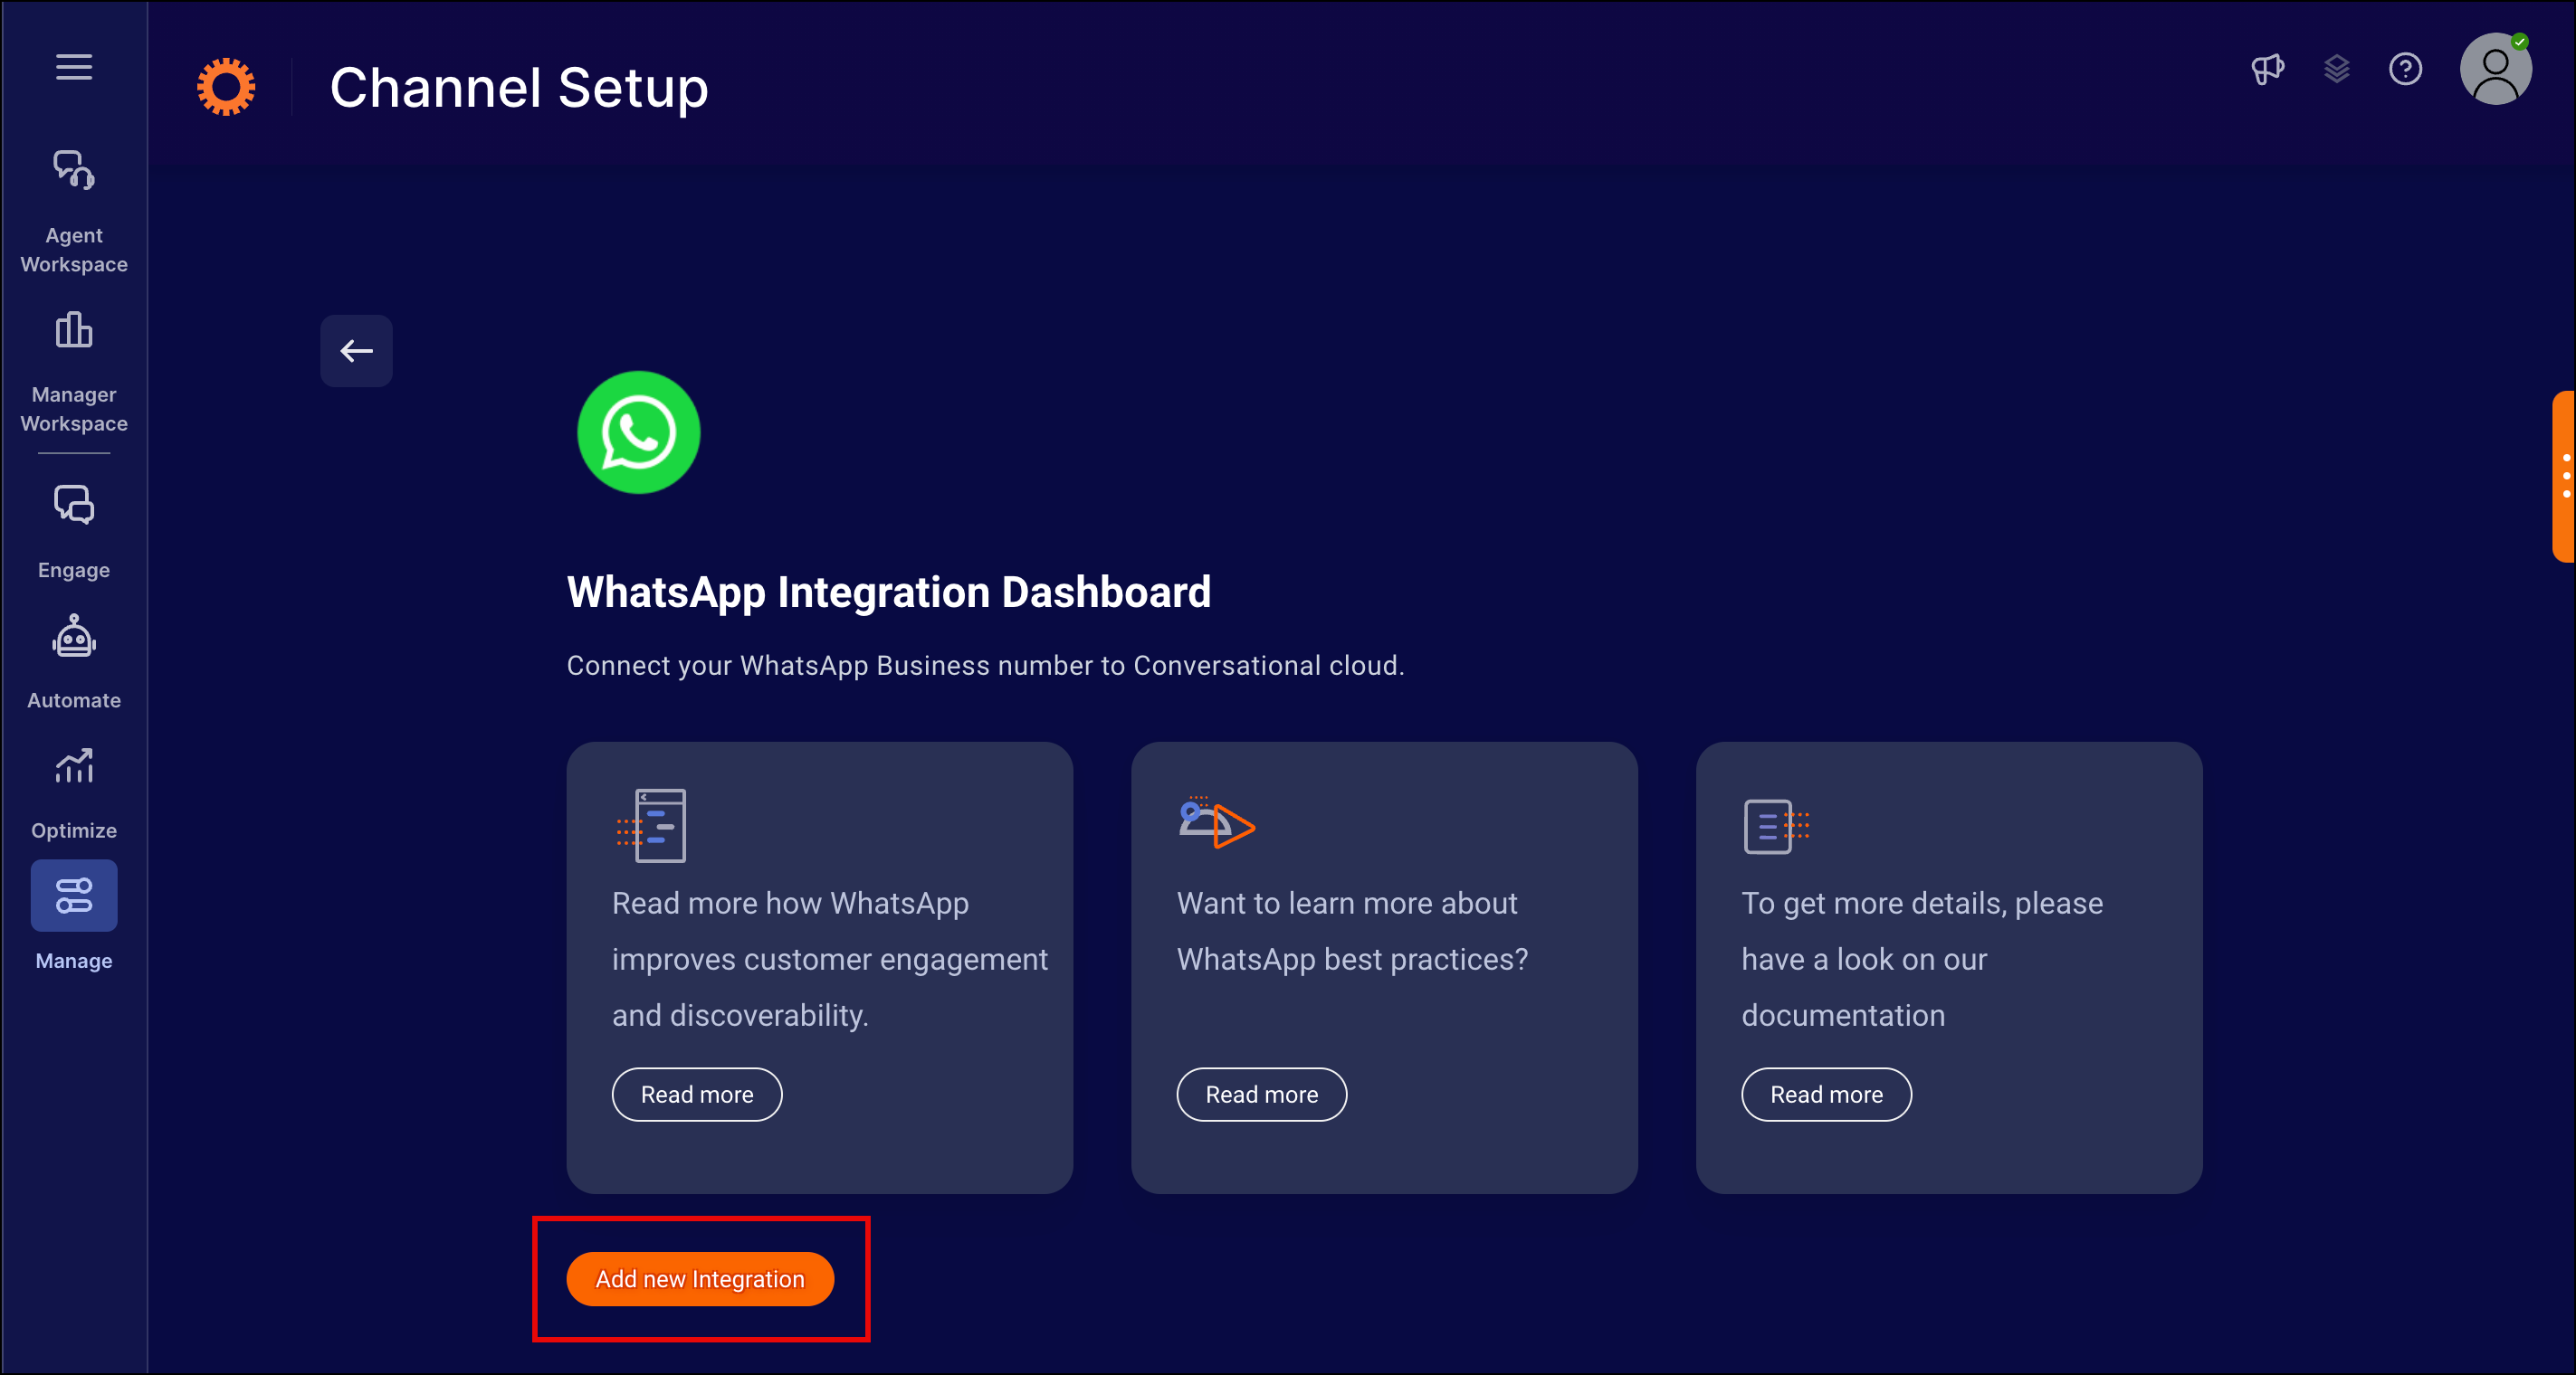Click the back arrow navigation button

pos(356,351)
